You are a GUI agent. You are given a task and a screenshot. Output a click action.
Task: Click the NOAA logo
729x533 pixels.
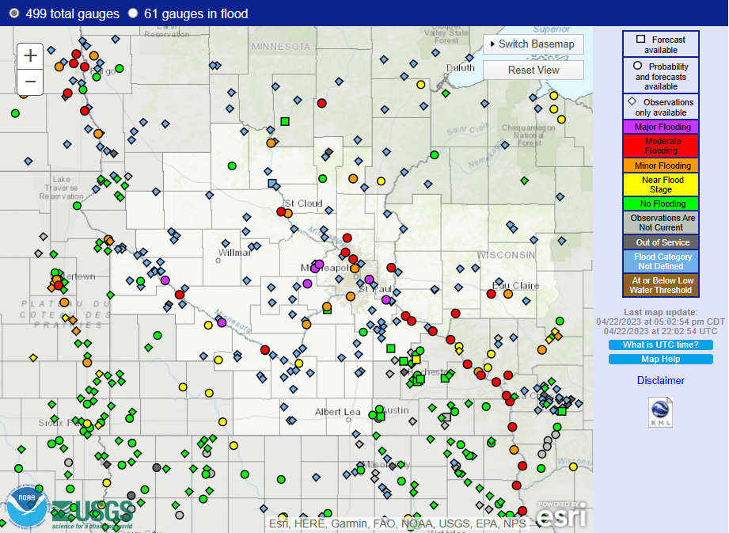point(26,508)
